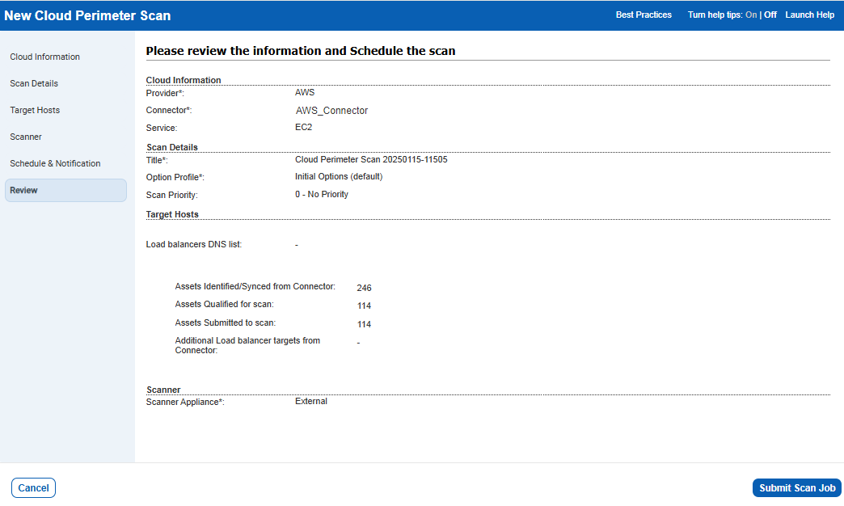Click the Assets Qualified for scan count

pos(364,306)
